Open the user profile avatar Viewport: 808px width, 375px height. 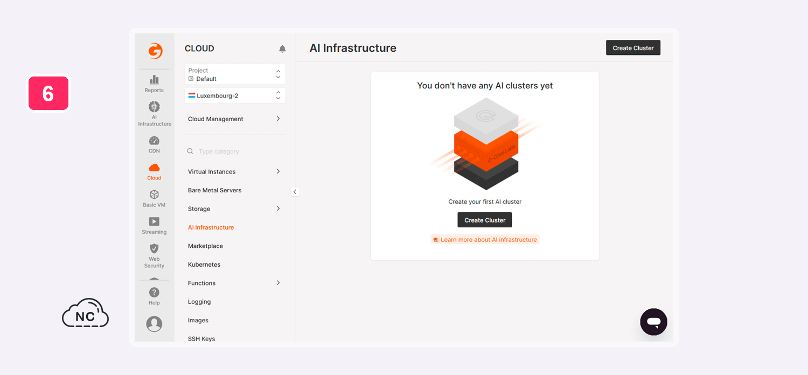[x=154, y=324]
